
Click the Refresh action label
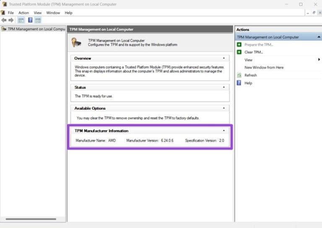[251, 75]
